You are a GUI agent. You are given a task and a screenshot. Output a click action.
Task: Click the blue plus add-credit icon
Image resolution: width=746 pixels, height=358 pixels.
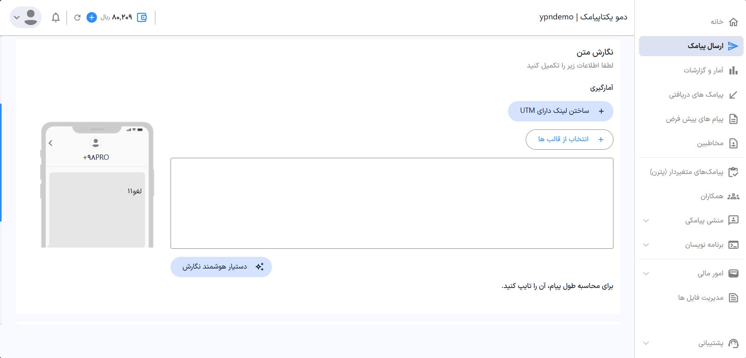[92, 17]
